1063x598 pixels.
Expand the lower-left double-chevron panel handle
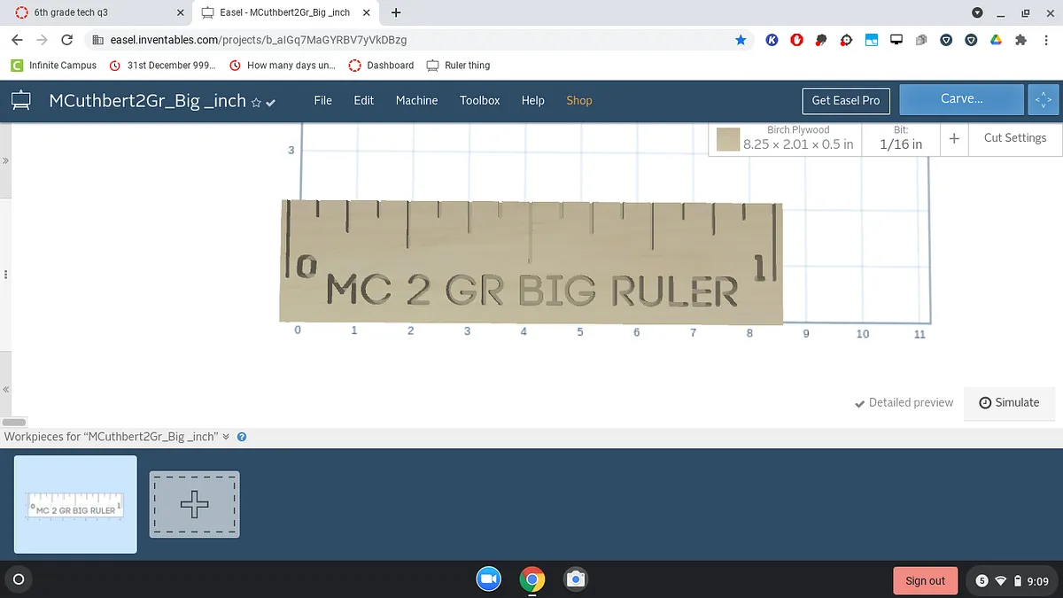tap(5, 389)
